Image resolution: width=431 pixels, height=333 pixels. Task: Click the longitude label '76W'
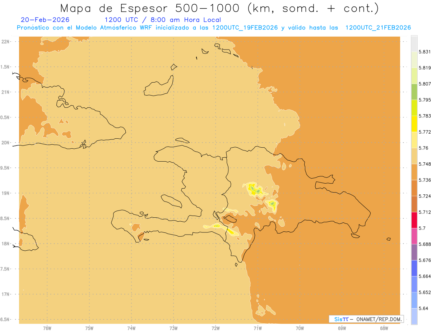47,328
